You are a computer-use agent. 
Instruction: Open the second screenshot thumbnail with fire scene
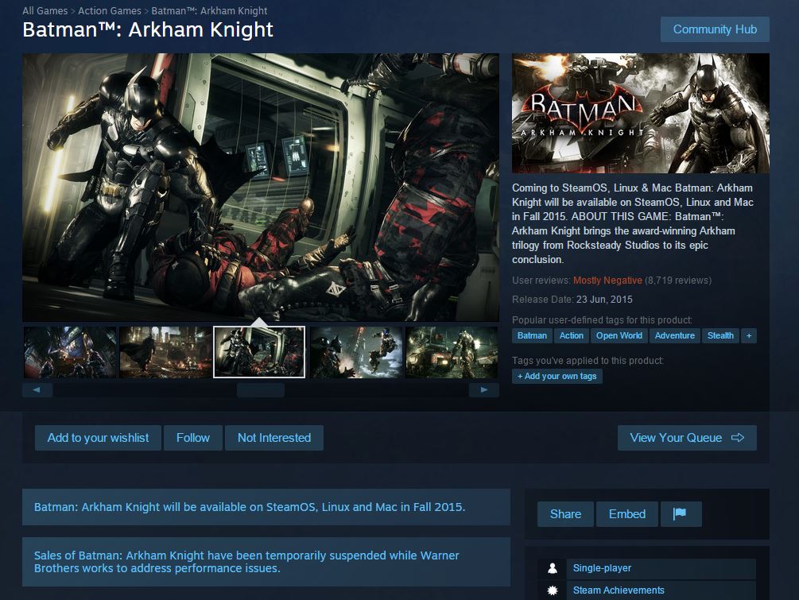pos(165,352)
